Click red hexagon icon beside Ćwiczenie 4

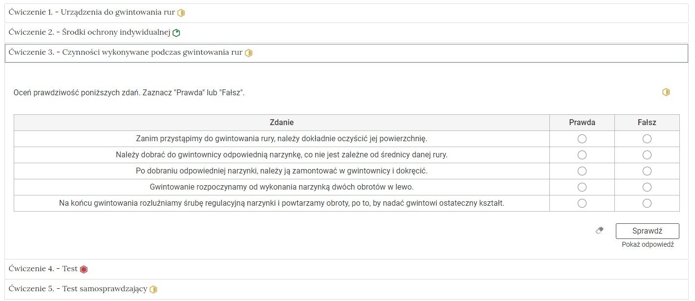[x=84, y=269]
